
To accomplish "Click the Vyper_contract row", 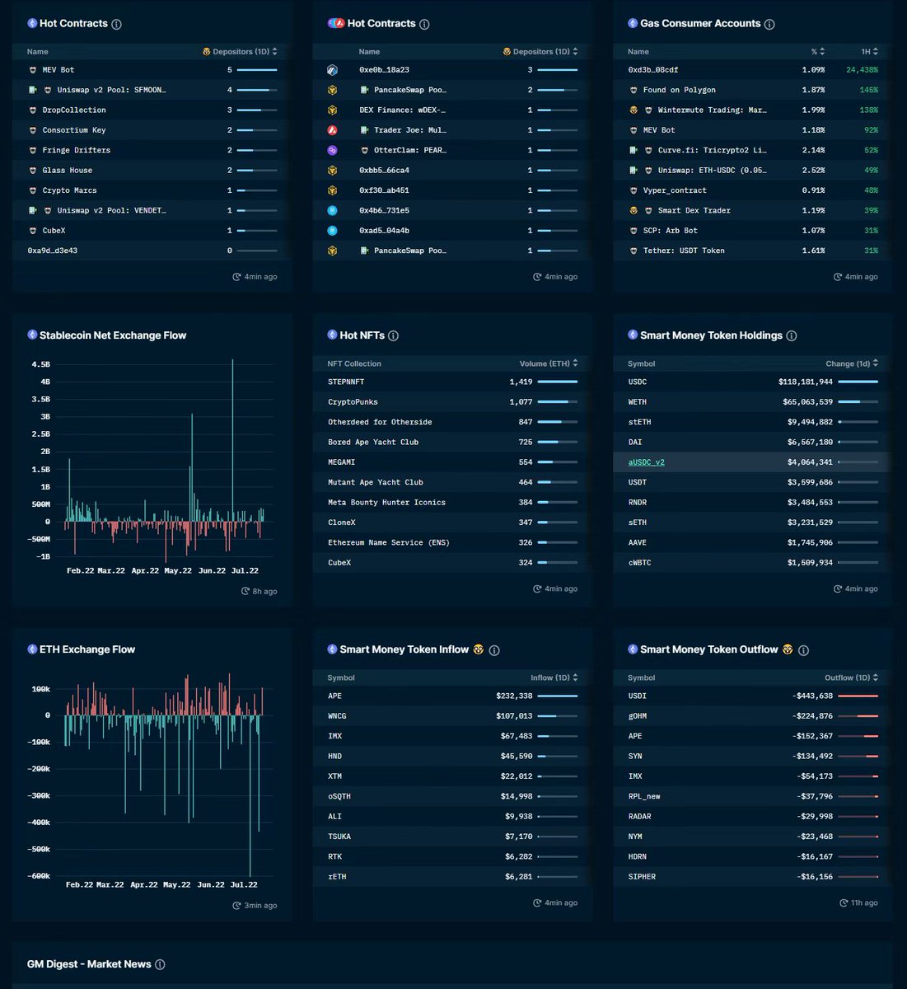I will pos(753,190).
